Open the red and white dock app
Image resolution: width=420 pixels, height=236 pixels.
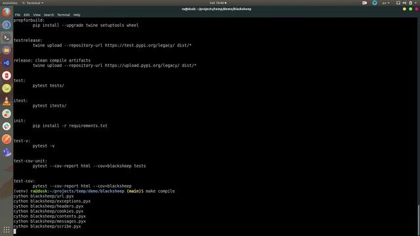7,76
